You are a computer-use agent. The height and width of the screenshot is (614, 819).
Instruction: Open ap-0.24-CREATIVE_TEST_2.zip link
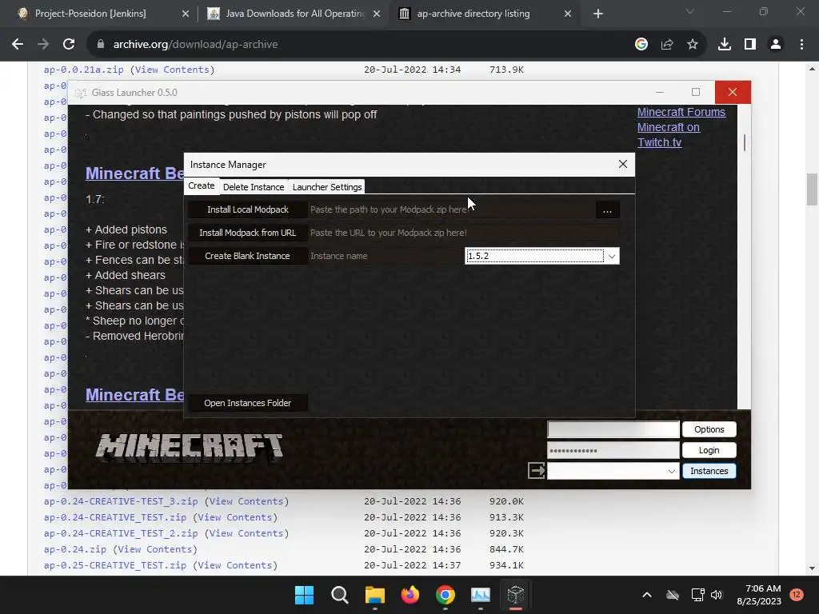[121, 533]
